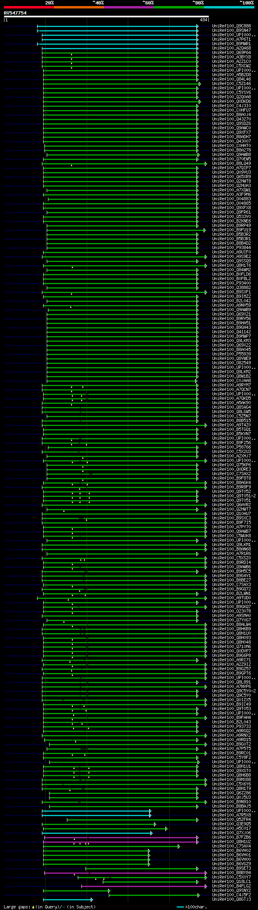Click the arrowhead ending the UniRef100_Q8GTJ3 bar

pos(92,900)
